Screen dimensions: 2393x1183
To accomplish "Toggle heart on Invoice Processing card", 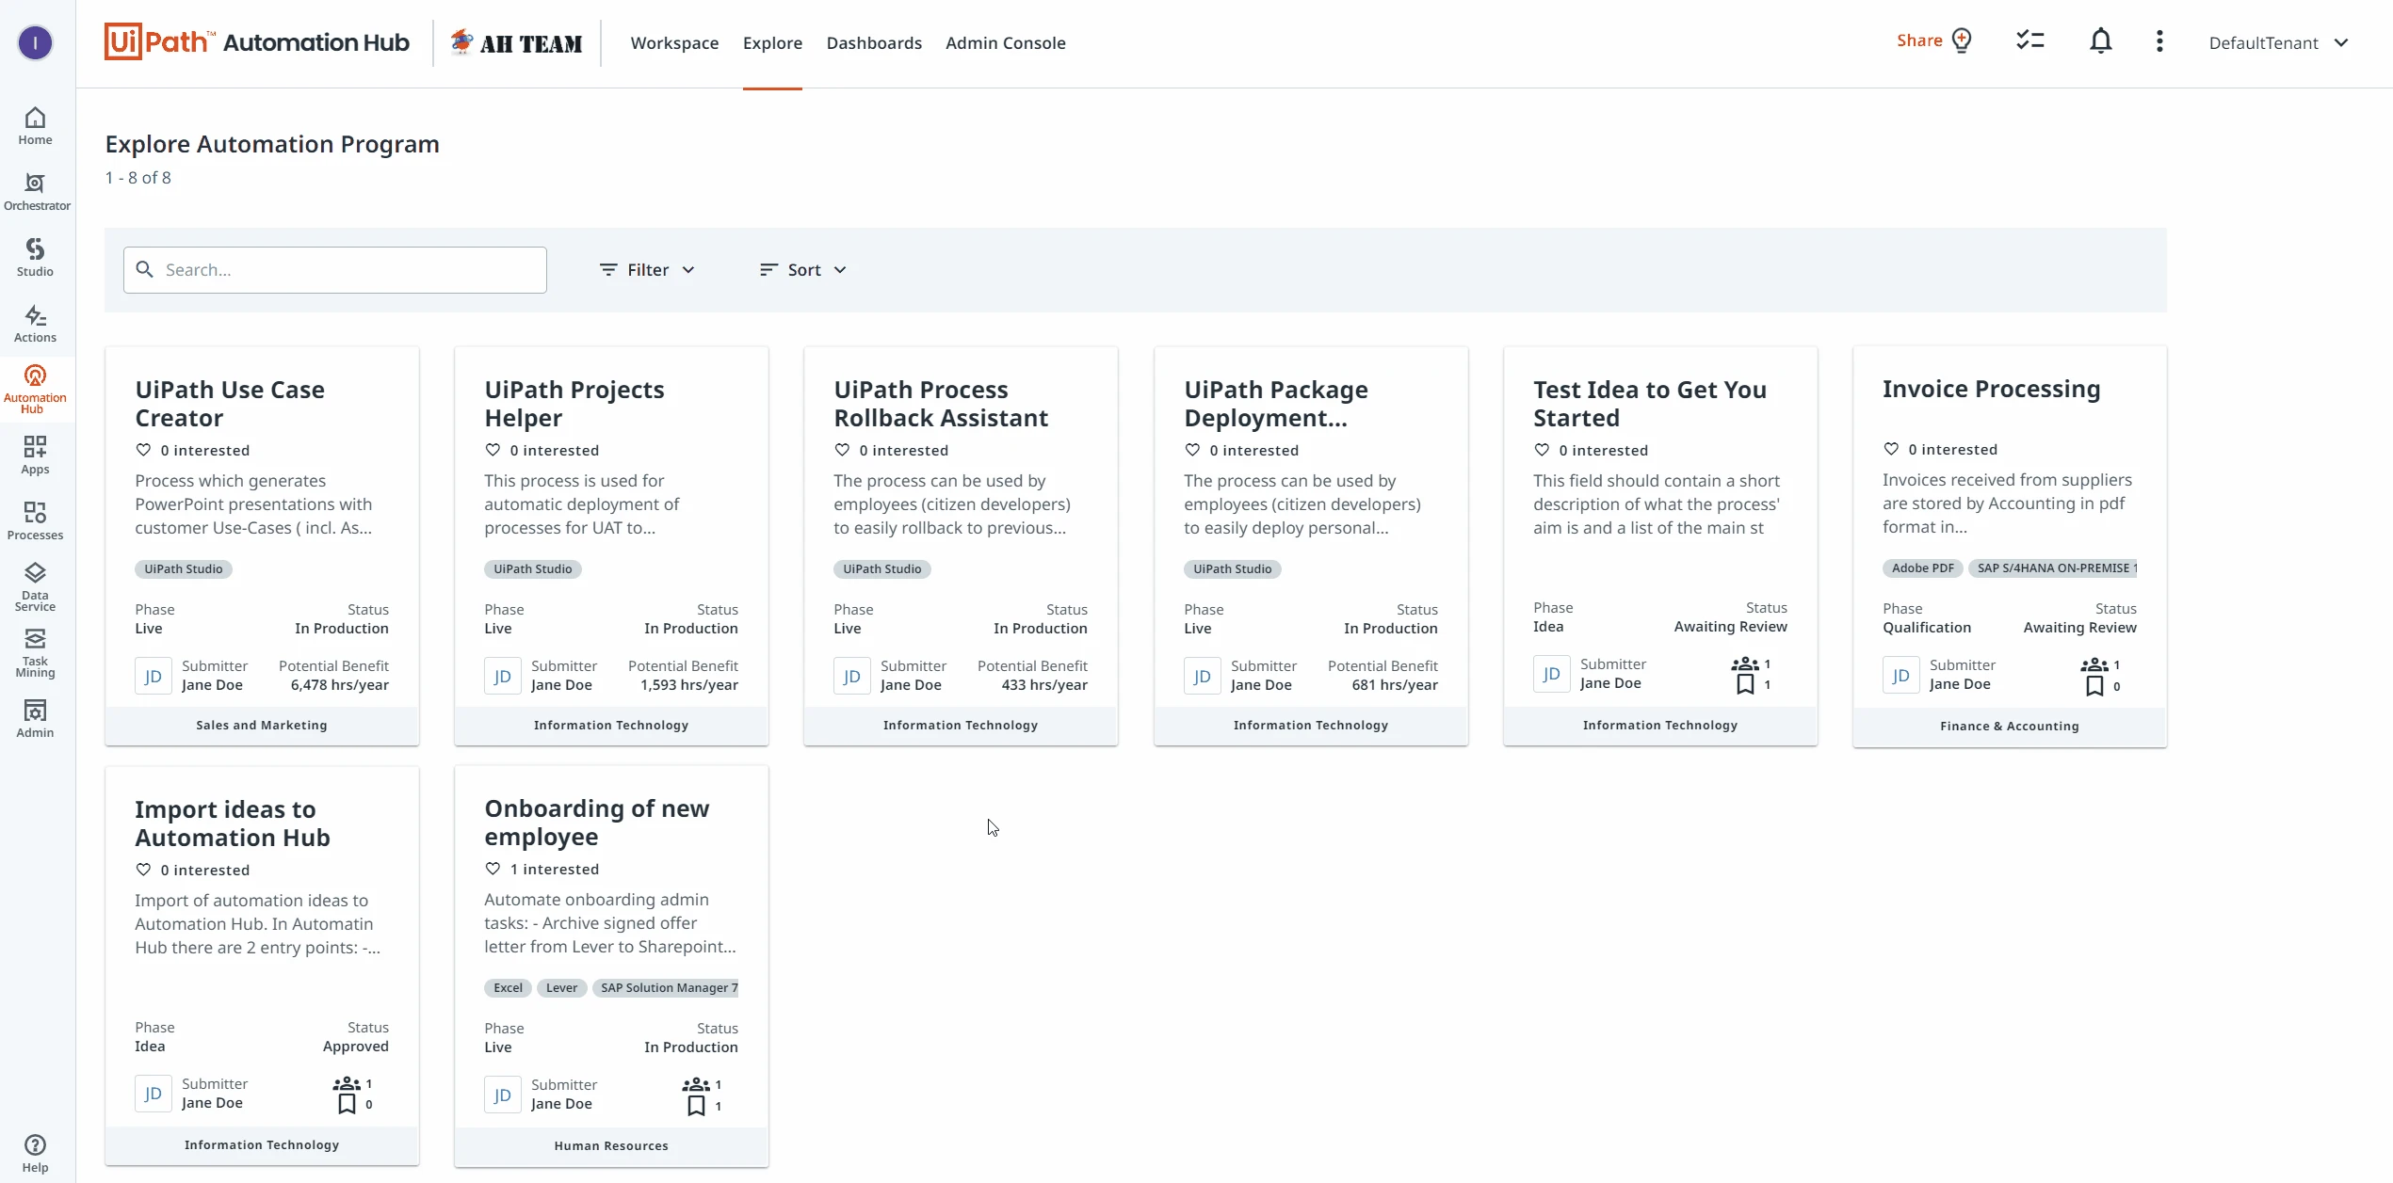I will tap(1891, 449).
